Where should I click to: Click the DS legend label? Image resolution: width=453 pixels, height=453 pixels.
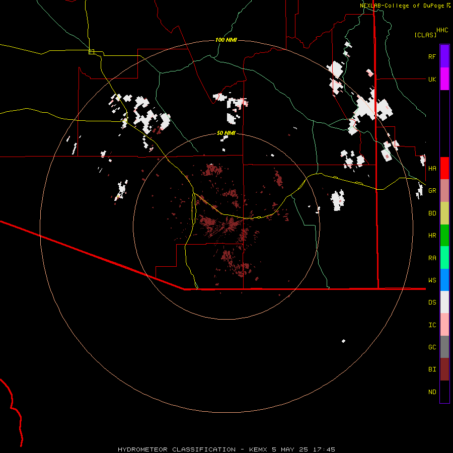(x=432, y=302)
